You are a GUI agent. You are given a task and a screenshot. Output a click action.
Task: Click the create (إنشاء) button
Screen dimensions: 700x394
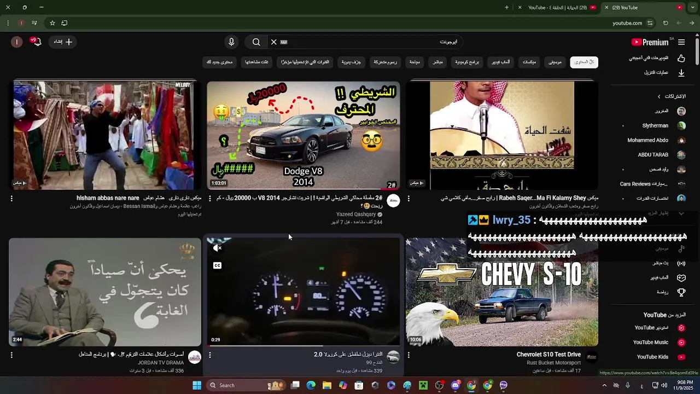coord(63,42)
